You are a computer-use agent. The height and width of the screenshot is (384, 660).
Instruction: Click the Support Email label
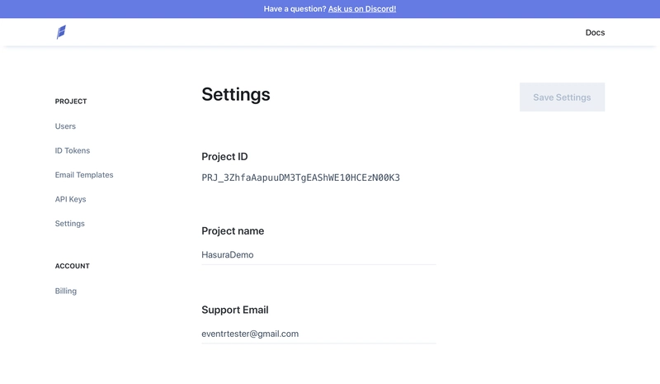pos(235,310)
